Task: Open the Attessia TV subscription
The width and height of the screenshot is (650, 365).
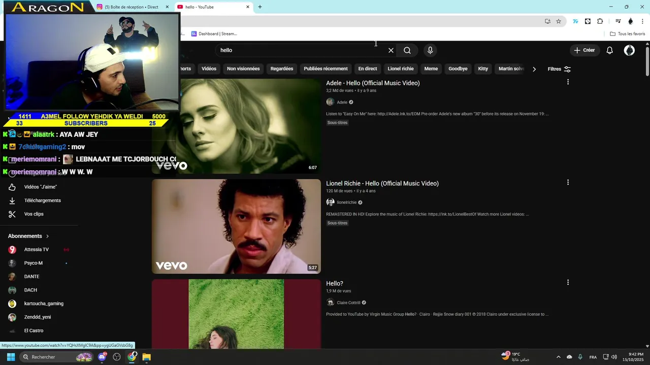Action: 37,249
